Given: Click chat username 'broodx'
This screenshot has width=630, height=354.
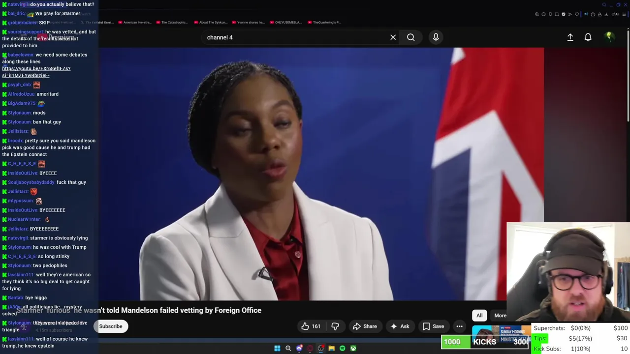Looking at the screenshot, I should (x=15, y=141).
